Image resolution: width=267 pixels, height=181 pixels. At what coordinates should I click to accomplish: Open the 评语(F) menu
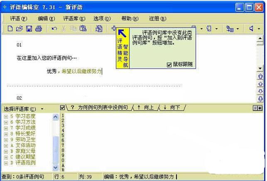point(18,18)
